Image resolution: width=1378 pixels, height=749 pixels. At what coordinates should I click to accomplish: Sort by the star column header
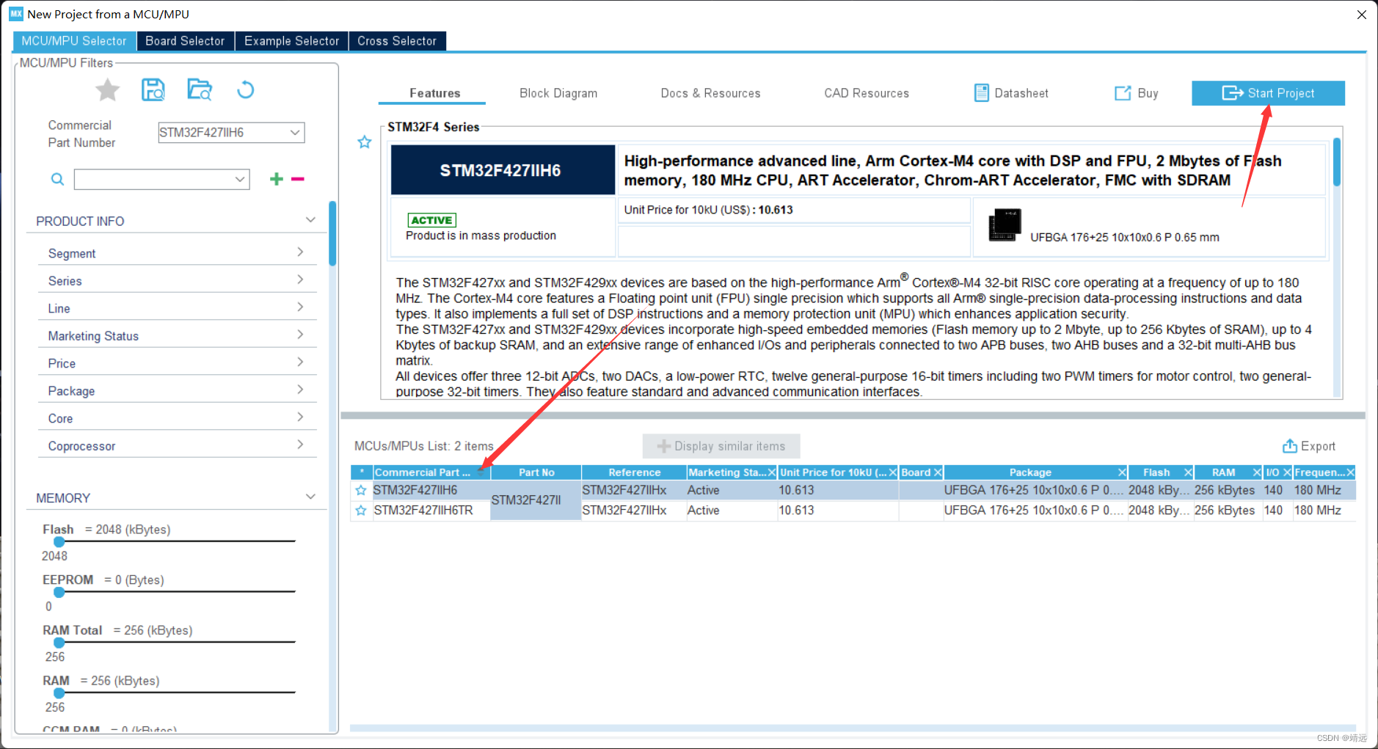click(362, 472)
